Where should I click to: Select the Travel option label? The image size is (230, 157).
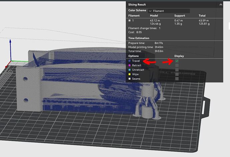click(136, 61)
